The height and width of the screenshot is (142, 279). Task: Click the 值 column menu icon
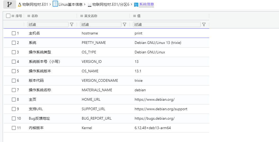[135, 16]
